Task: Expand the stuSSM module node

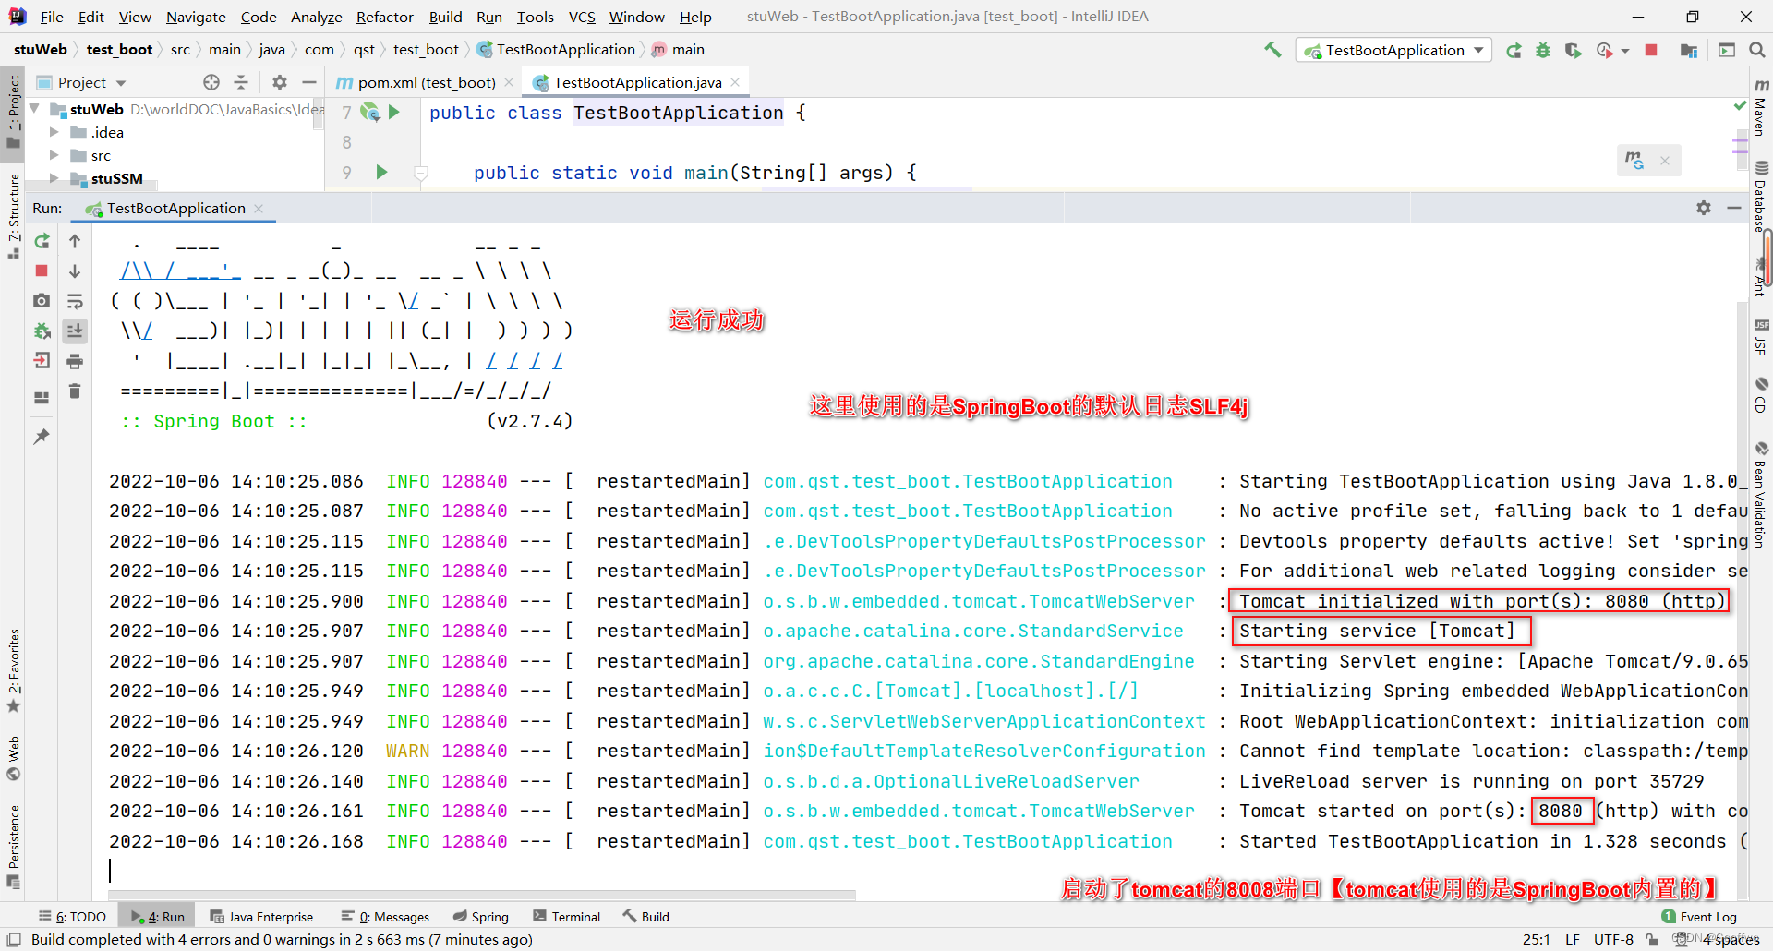Action: [54, 178]
